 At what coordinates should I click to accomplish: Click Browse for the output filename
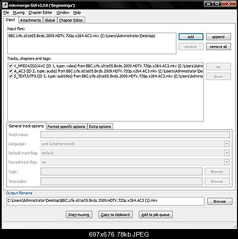pos(220,201)
